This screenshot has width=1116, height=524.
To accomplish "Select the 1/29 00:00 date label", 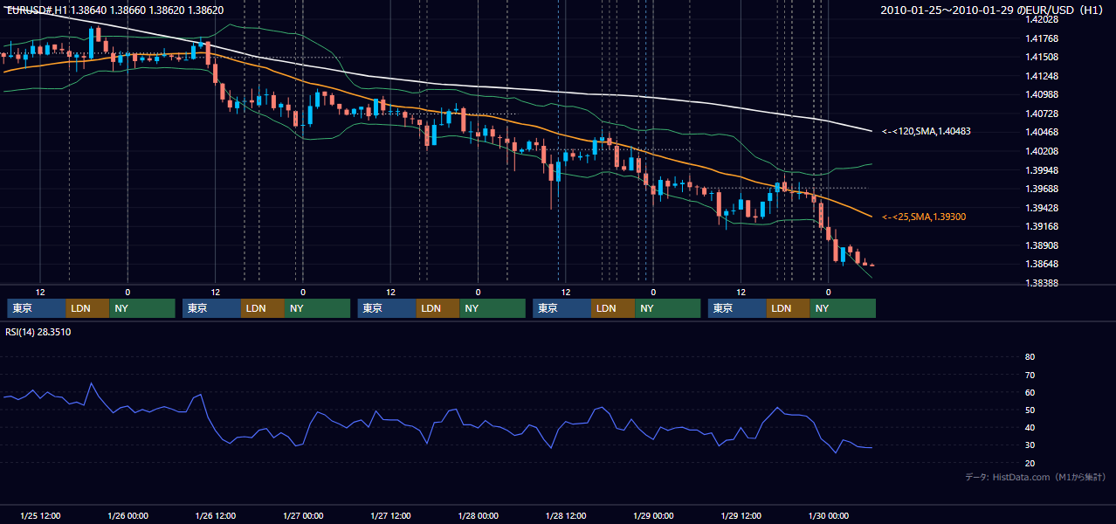I will click(x=653, y=516).
